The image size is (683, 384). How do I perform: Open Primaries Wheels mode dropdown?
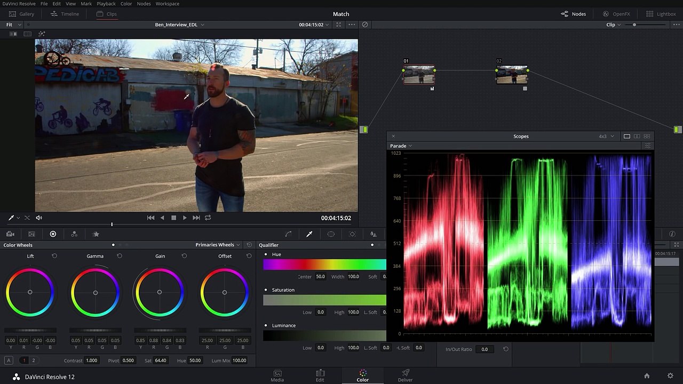click(218, 245)
